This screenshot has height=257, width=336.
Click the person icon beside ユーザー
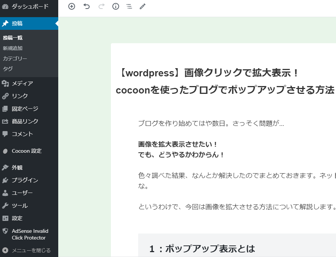click(5, 193)
